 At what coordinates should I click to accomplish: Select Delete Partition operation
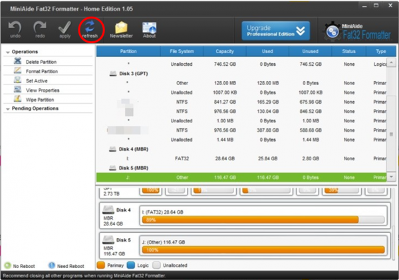click(42, 61)
